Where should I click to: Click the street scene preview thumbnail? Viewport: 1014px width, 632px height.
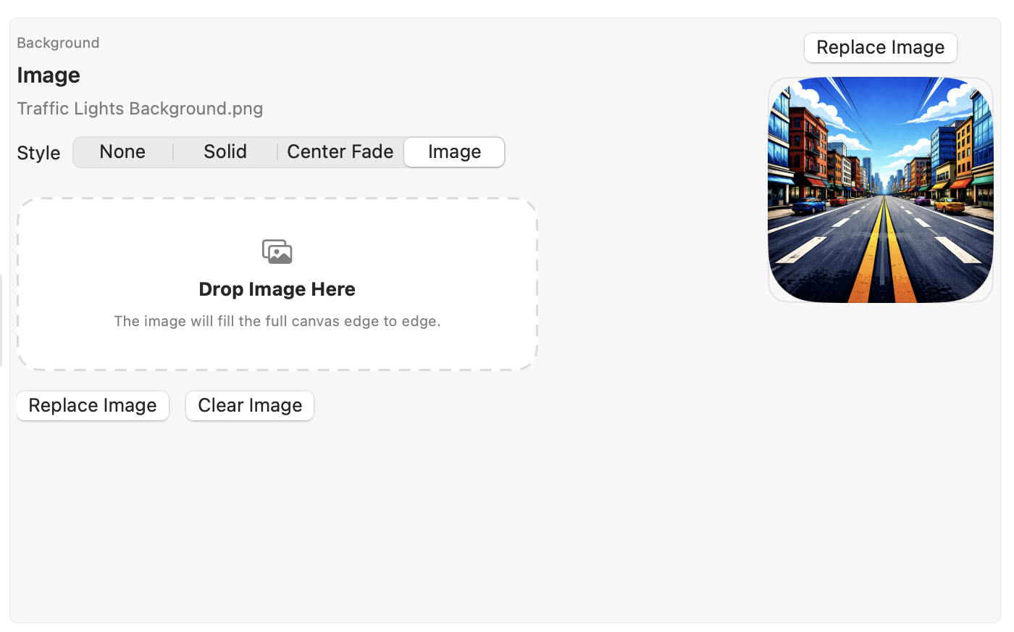pos(881,190)
